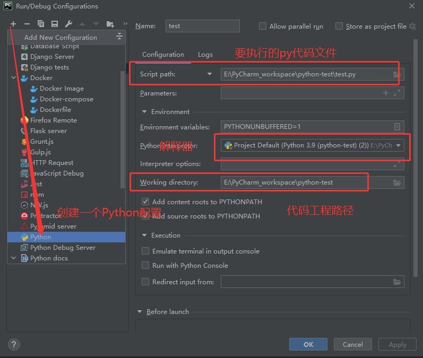Click the OK button

click(308, 344)
